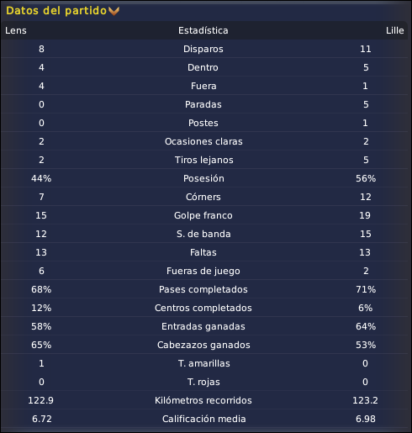Select the Cabezazos ganados row

point(204,345)
